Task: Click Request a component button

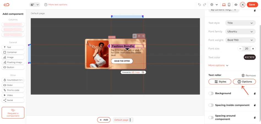Action: (x=13, y=113)
